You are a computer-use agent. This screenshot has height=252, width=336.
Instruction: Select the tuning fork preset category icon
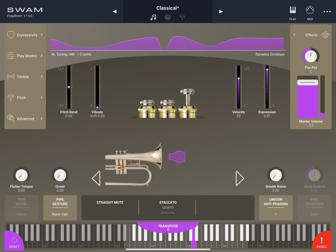(x=182, y=17)
